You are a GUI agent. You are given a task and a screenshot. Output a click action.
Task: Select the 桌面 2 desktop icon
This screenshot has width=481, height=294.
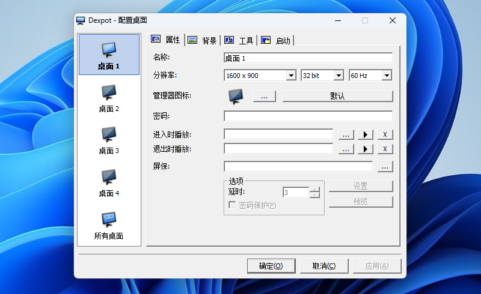pyautogui.click(x=109, y=98)
